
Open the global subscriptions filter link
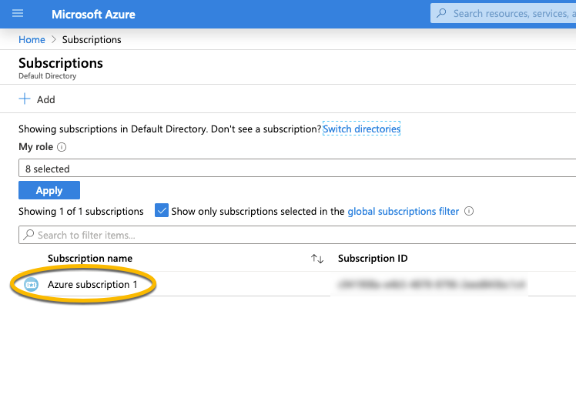[403, 212]
